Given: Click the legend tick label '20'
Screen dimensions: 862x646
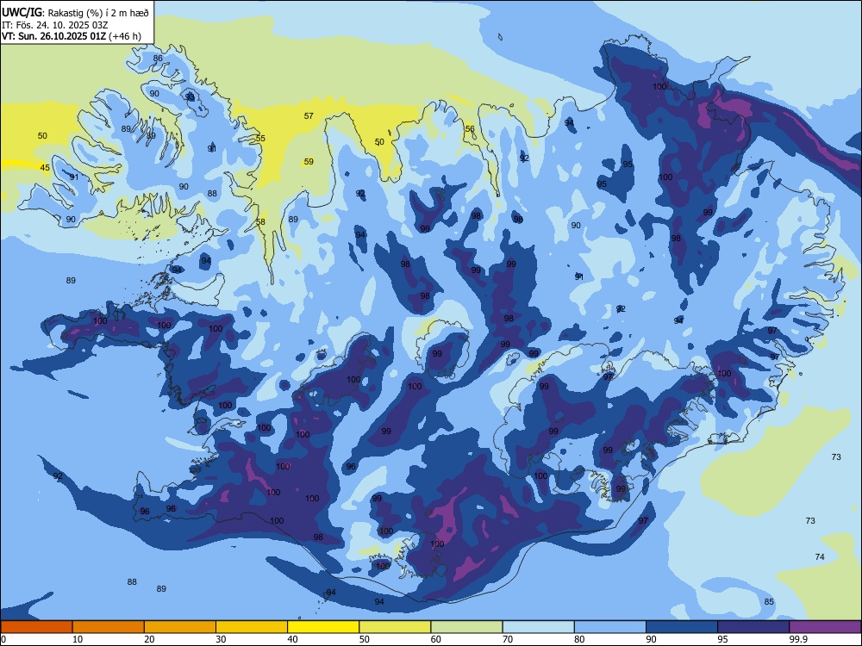Looking at the screenshot, I should 149,639.
